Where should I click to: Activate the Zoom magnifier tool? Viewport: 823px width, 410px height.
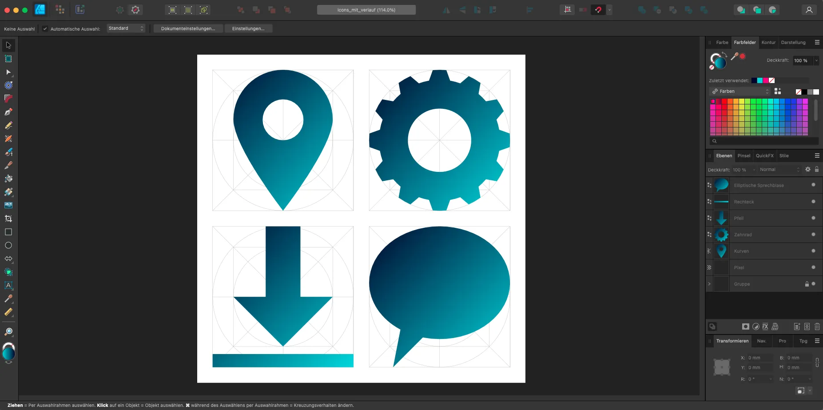point(8,332)
